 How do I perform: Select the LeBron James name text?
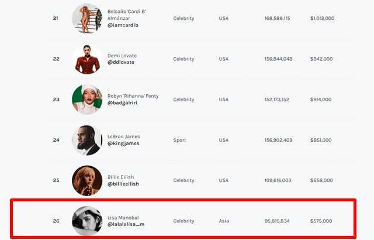tap(124, 136)
